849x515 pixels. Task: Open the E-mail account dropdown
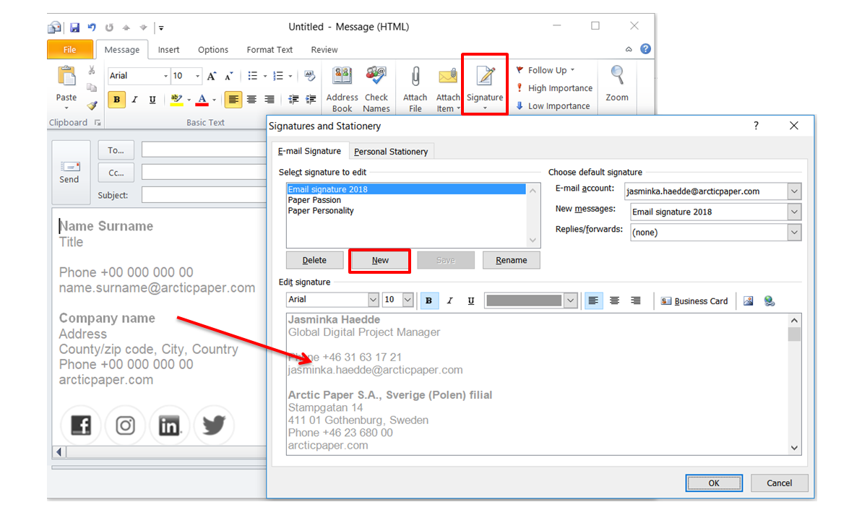click(x=794, y=191)
